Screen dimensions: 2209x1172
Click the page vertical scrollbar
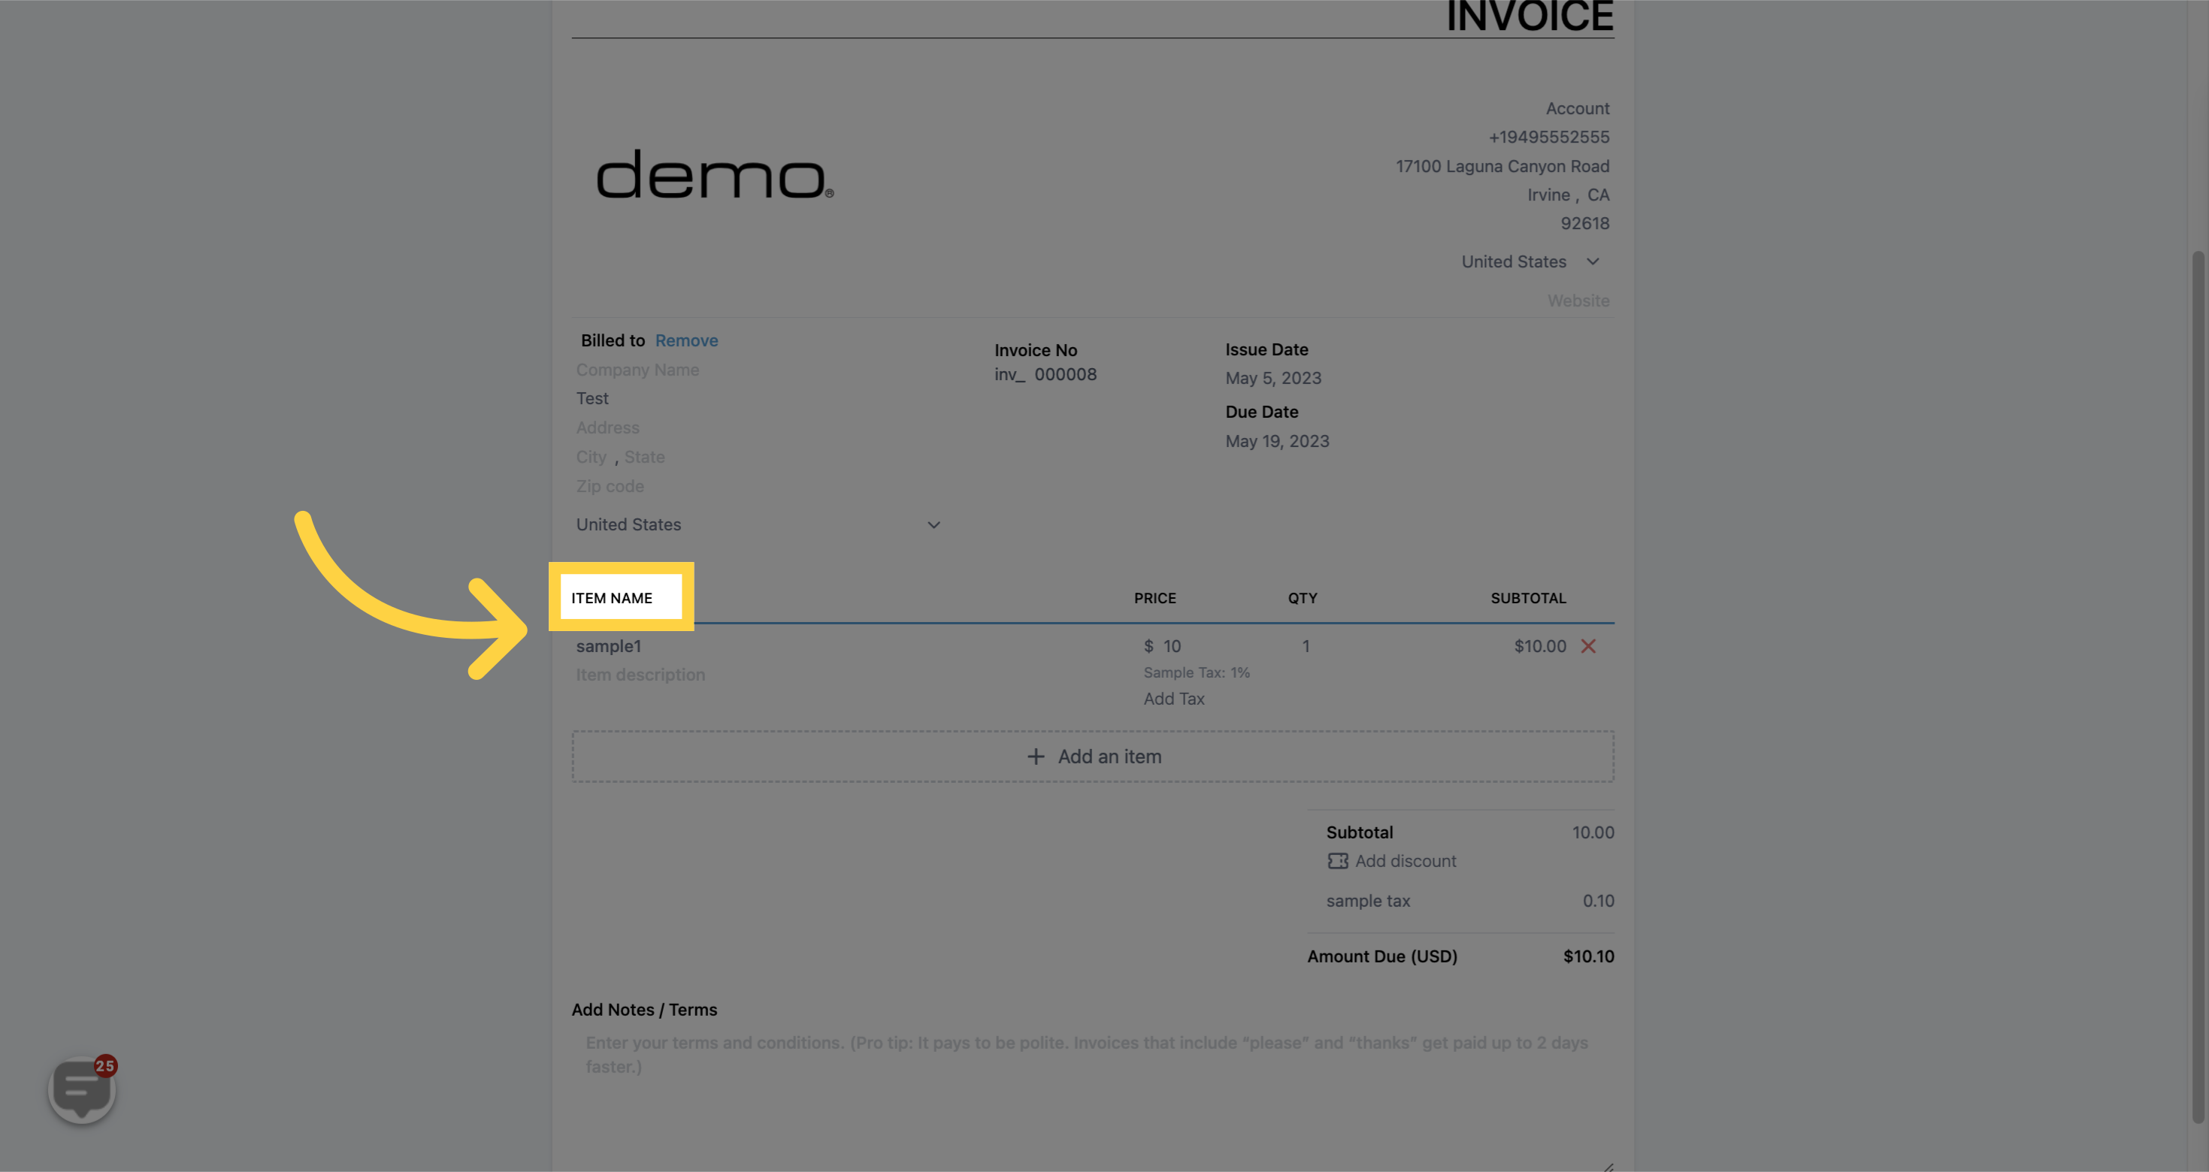[x=2197, y=686]
